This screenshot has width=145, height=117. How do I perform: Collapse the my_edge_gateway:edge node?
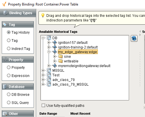pos(49,52)
